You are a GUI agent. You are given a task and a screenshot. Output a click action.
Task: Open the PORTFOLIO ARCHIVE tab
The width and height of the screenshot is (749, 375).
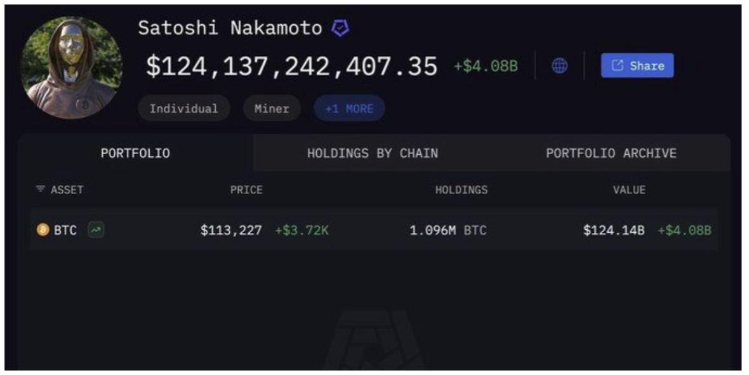click(x=611, y=153)
